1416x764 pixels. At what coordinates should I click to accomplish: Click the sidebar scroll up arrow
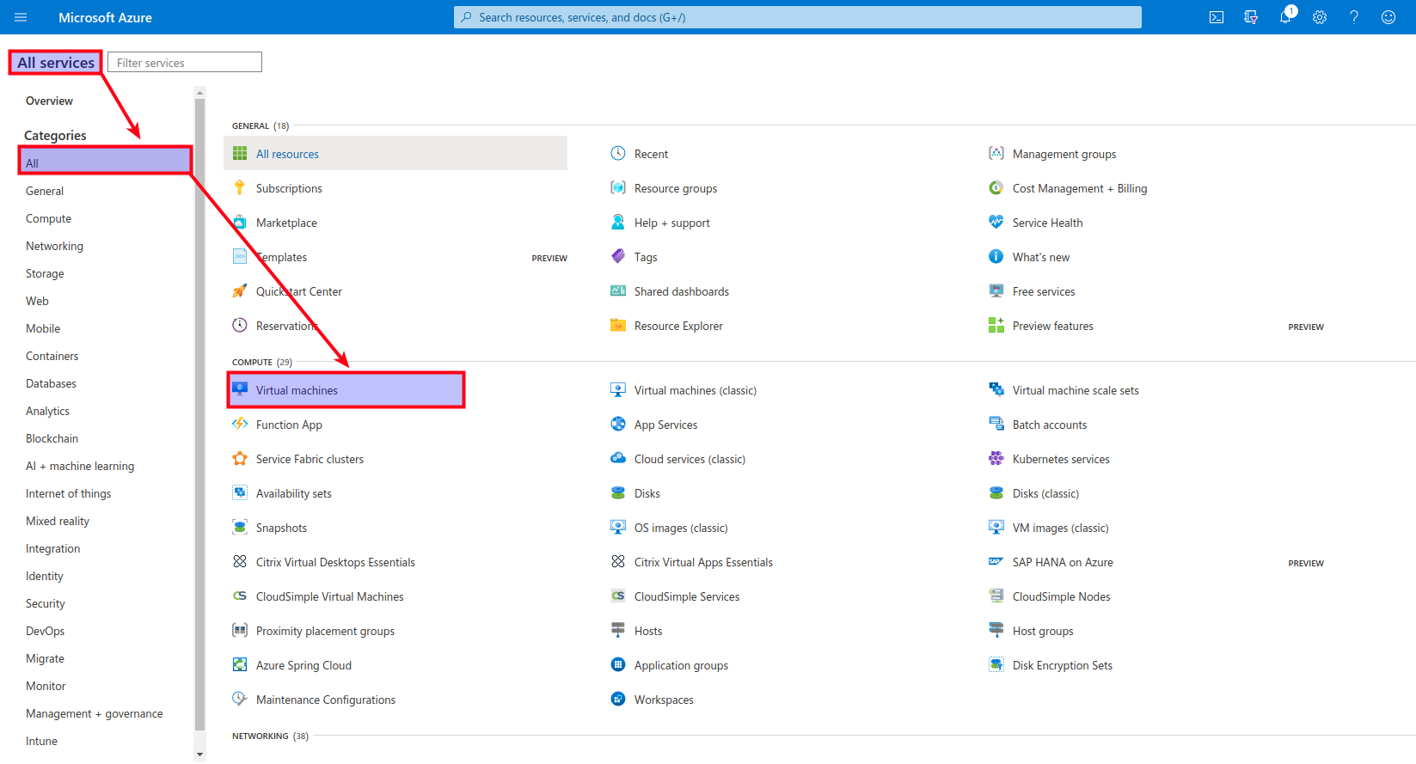(x=199, y=93)
